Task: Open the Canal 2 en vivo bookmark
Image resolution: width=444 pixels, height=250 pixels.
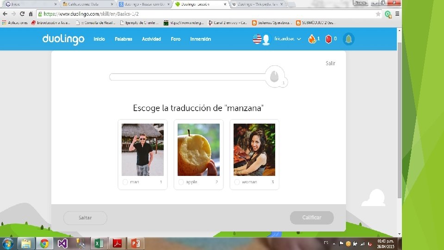Action: (228, 23)
